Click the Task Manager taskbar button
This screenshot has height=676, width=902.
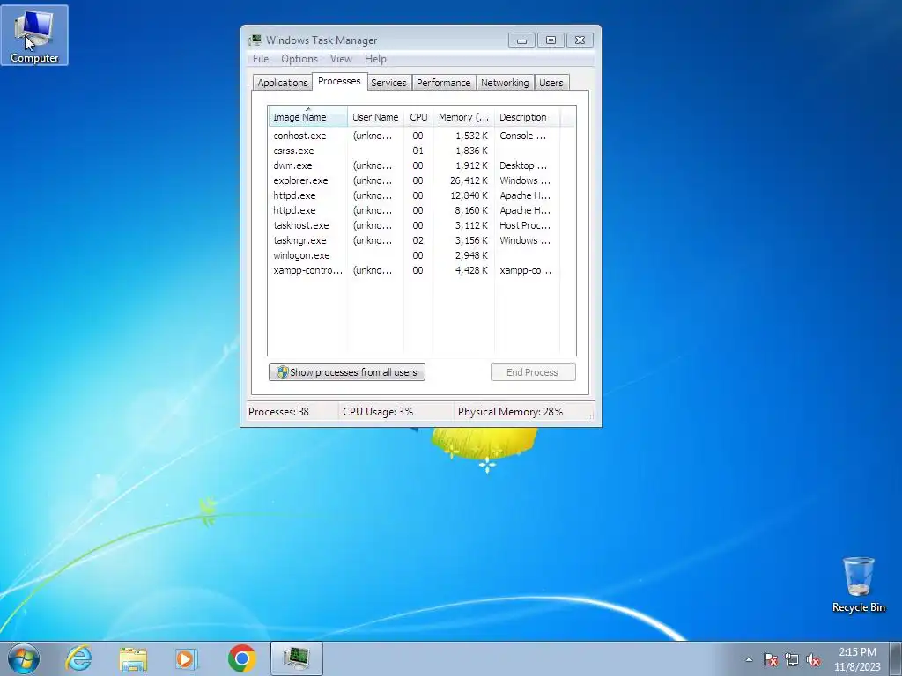click(296, 658)
